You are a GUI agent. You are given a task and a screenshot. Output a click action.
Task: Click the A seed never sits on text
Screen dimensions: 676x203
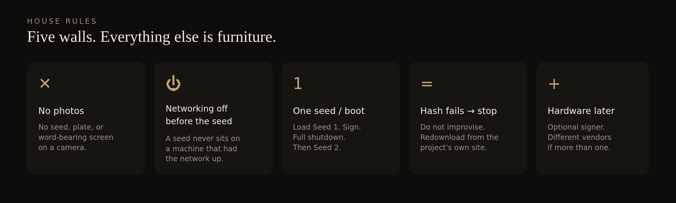(x=203, y=139)
